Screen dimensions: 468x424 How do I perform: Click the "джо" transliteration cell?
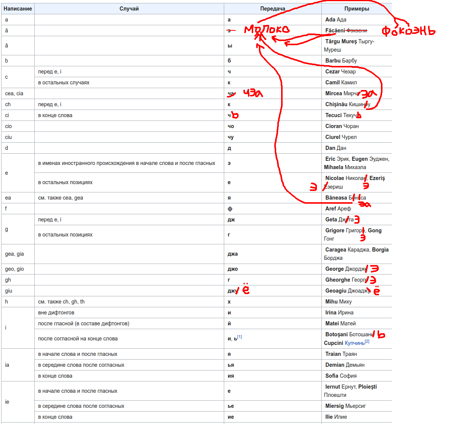tap(232, 269)
